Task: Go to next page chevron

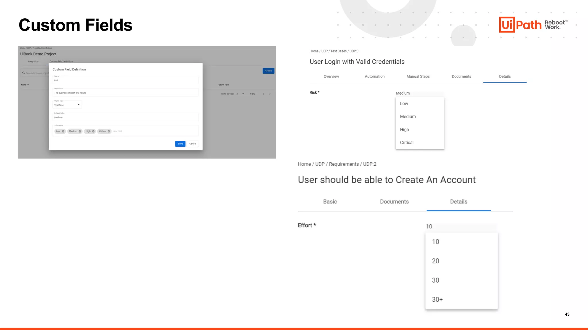Action: tap(270, 94)
